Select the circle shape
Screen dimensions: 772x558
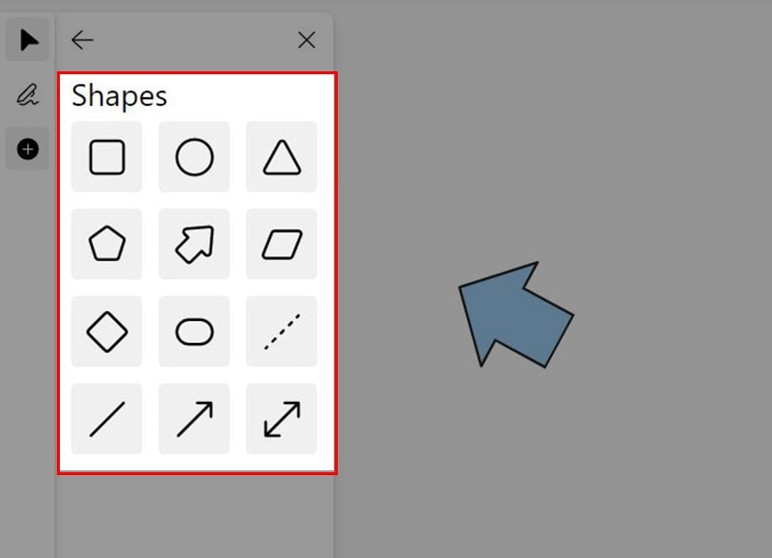194,157
